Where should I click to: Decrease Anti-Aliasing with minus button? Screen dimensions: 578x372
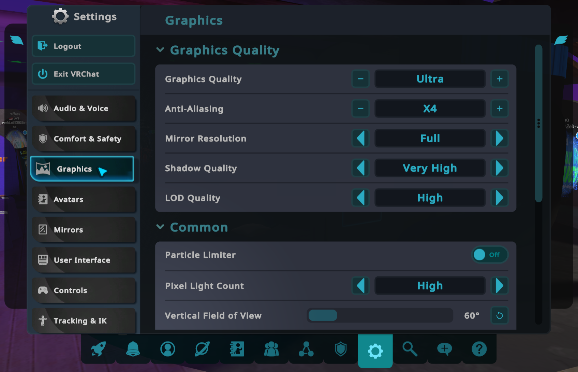click(x=360, y=109)
